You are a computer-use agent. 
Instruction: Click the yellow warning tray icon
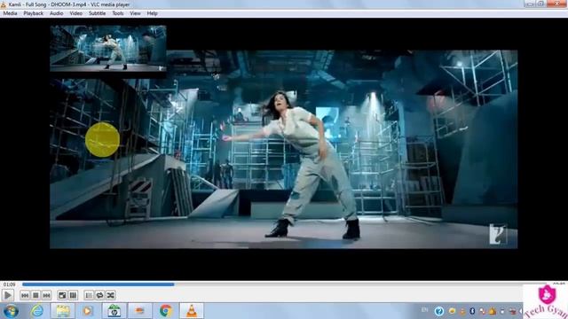point(493,311)
